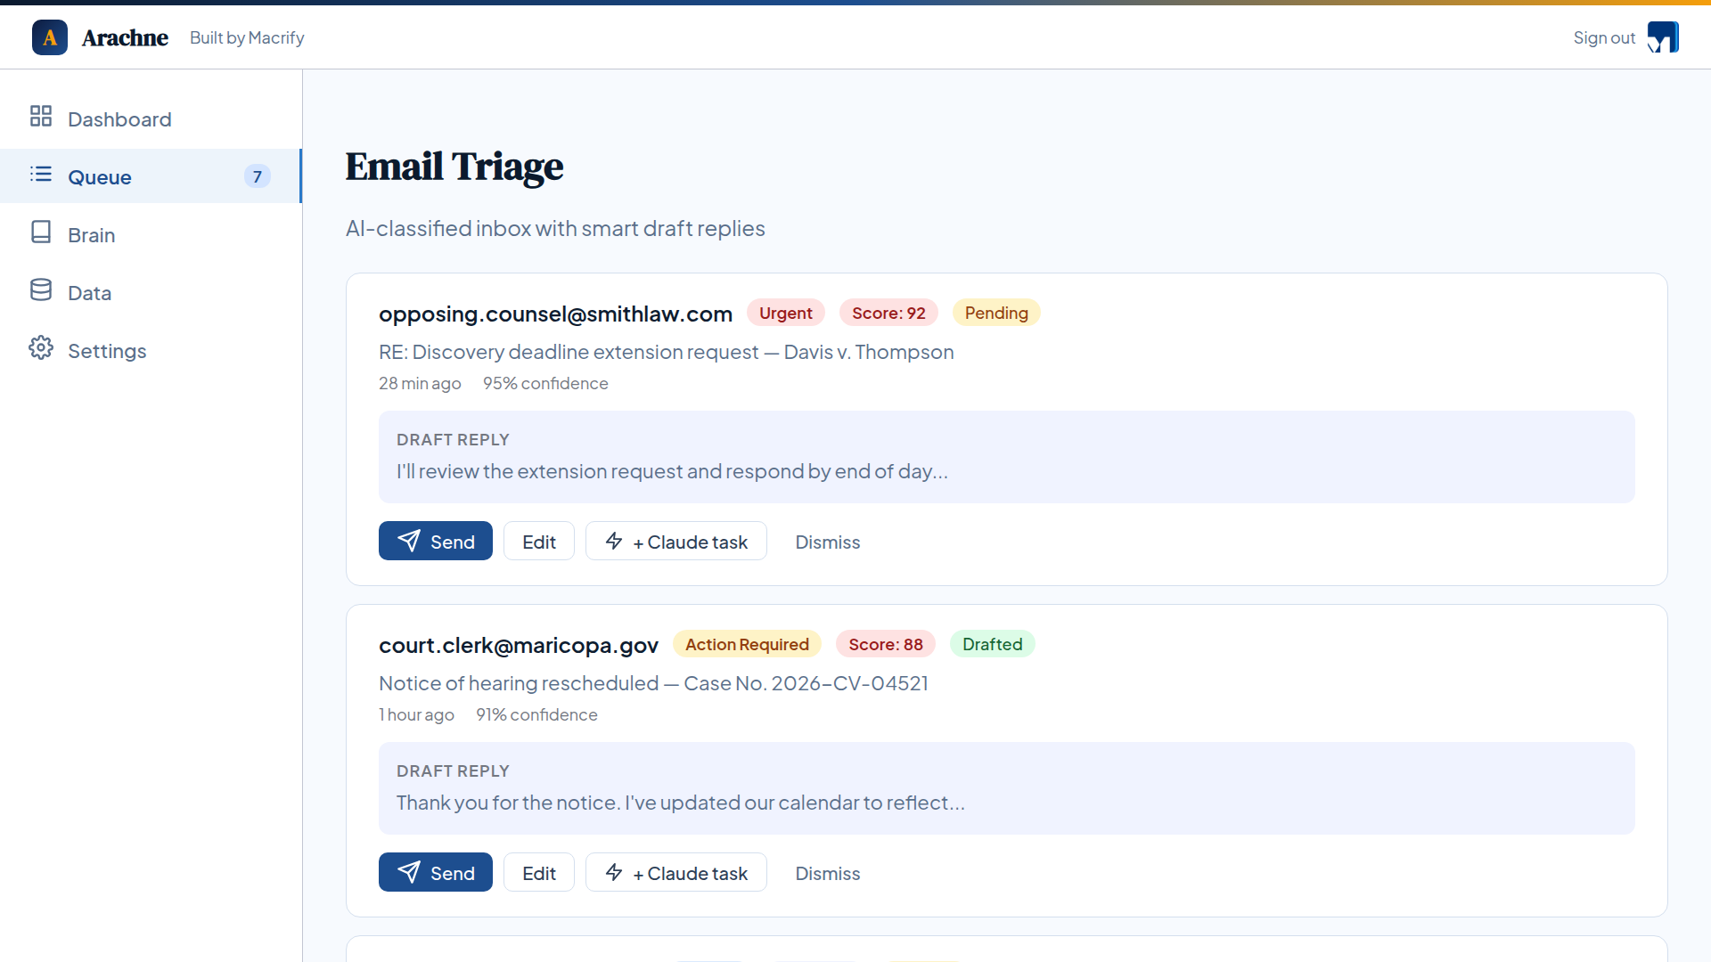Click the lightning bolt on the Claude task button

click(x=615, y=541)
